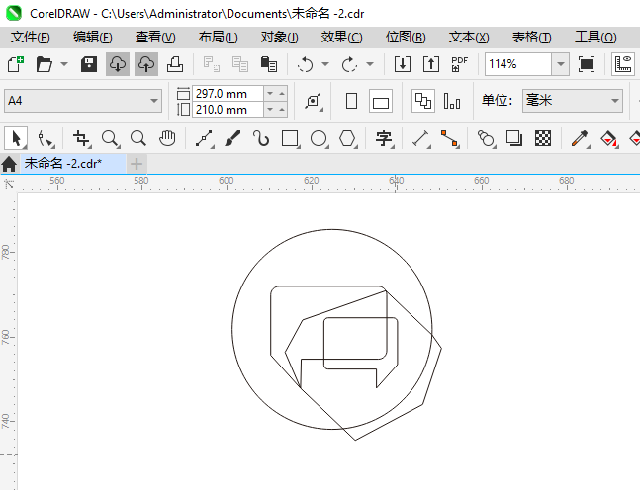Click the Redo arrow icon
This screenshot has height=490, width=640.
pos(349,64)
